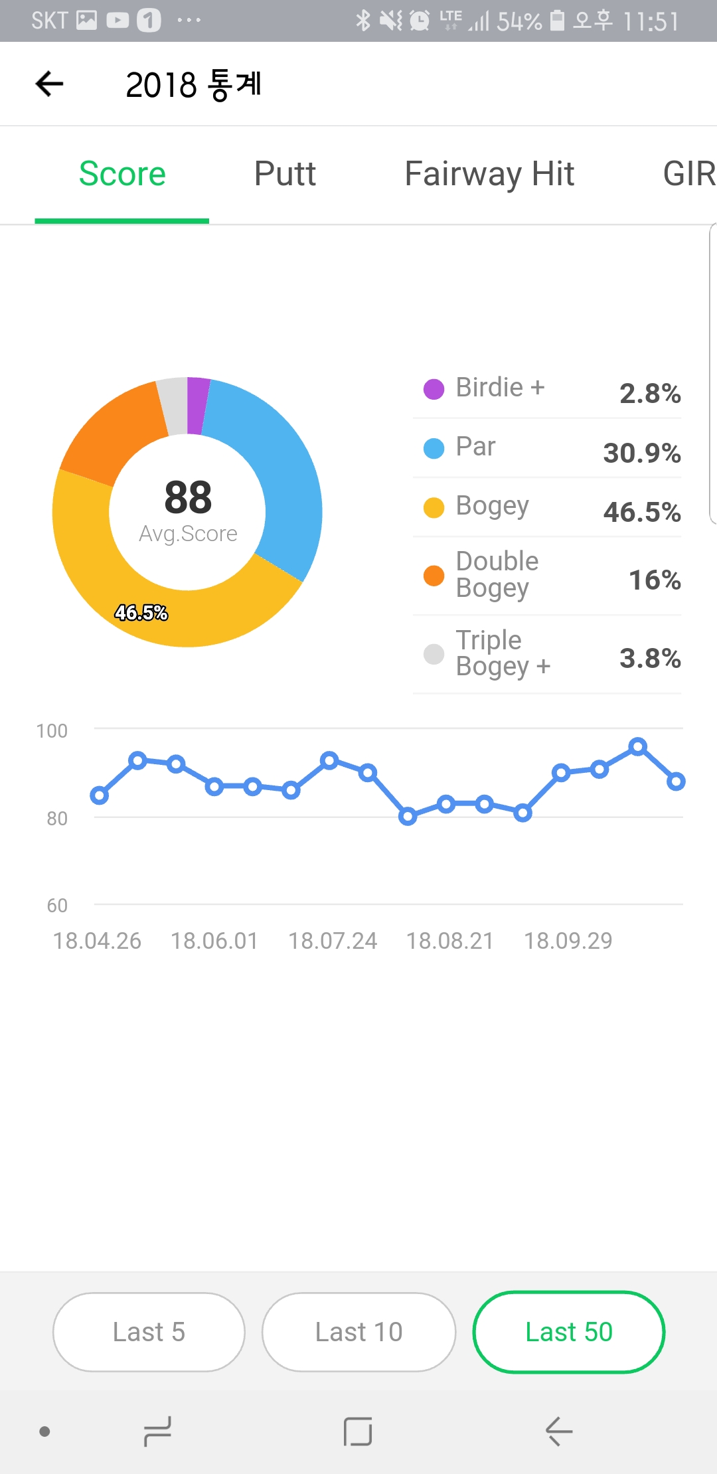This screenshot has width=717, height=1474.
Task: Tap the alarm clock status icon
Action: click(x=420, y=21)
